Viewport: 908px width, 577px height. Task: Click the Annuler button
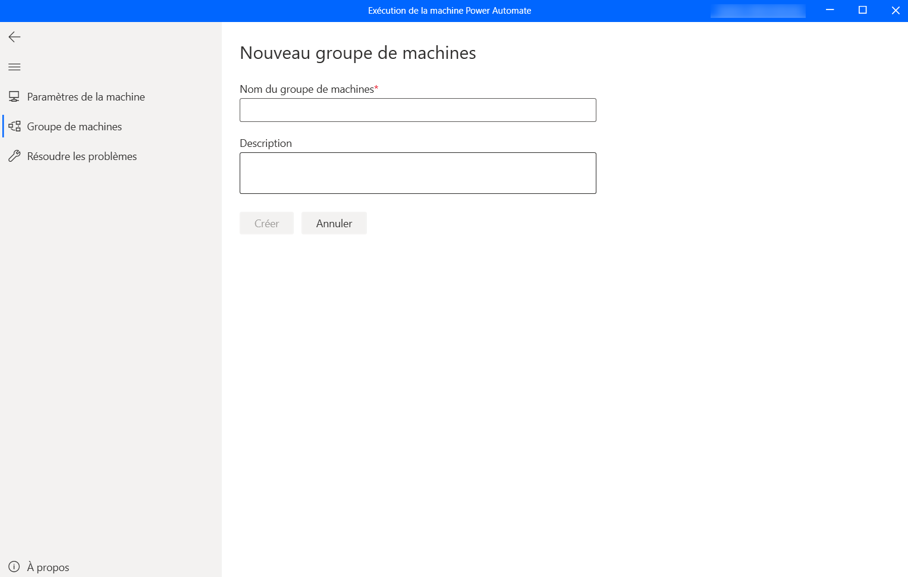pyautogui.click(x=334, y=223)
